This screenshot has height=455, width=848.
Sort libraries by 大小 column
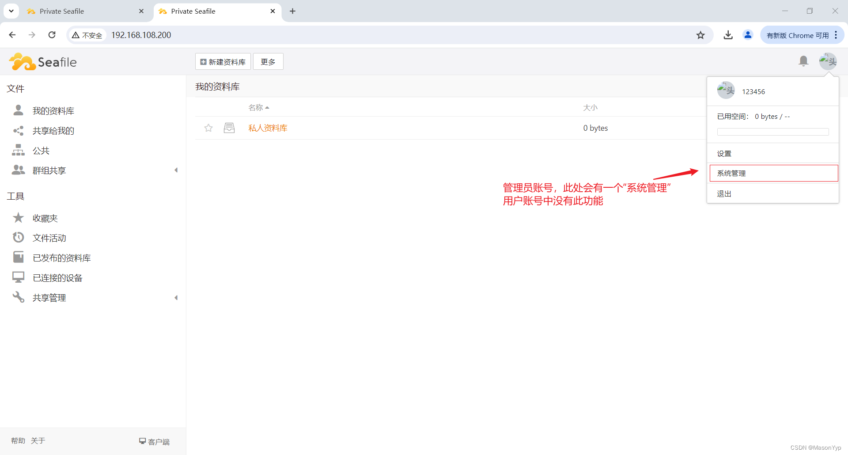point(590,107)
